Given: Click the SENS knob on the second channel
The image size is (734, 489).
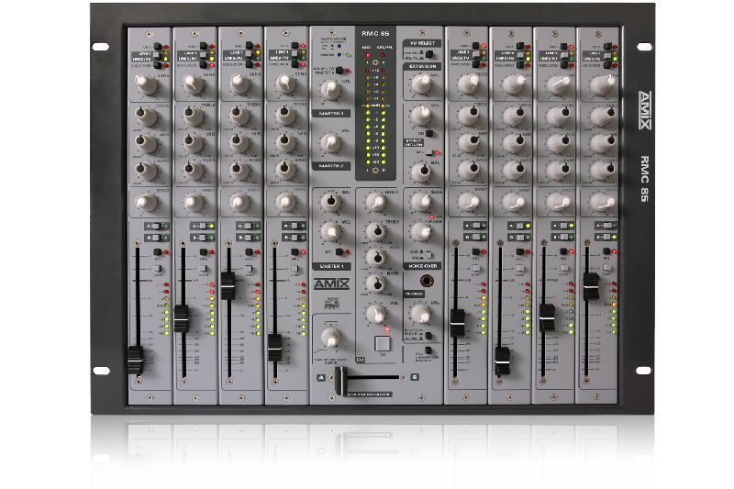Looking at the screenshot, I should 193,84.
